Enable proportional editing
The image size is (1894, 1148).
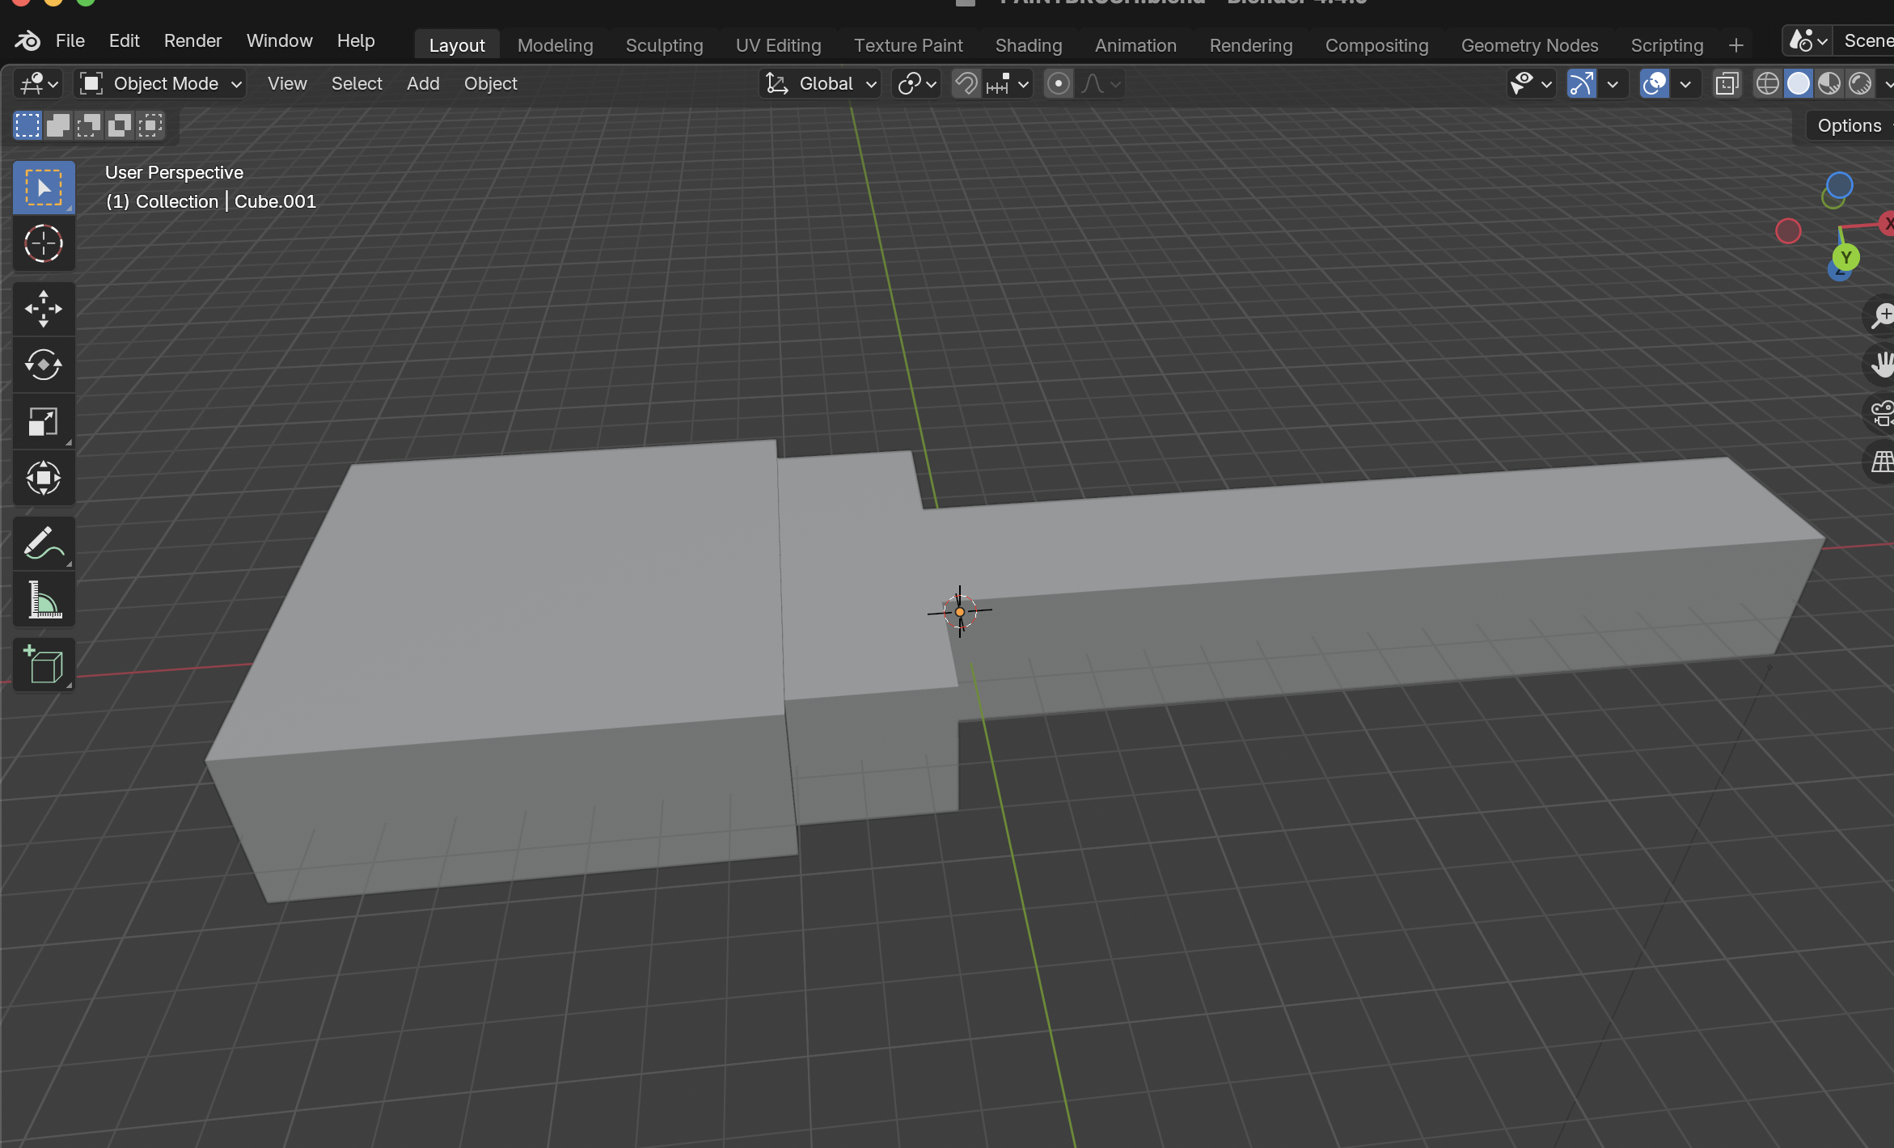[1058, 83]
